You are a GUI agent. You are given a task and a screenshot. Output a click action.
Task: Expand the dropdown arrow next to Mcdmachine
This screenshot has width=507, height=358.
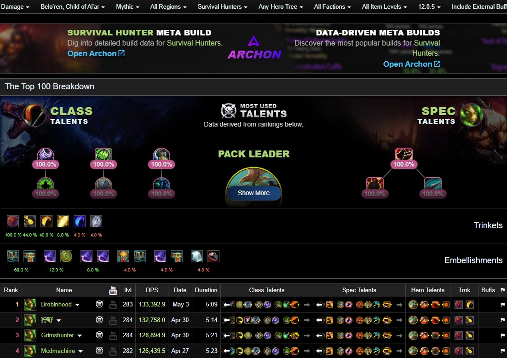click(81, 351)
